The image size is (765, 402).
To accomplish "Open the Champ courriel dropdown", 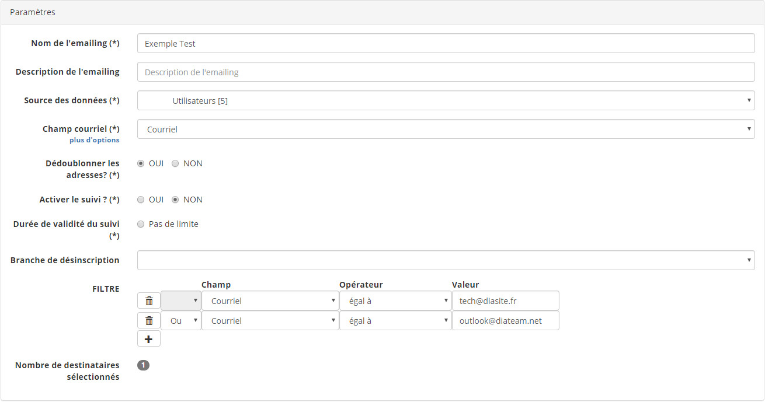I will tap(446, 130).
